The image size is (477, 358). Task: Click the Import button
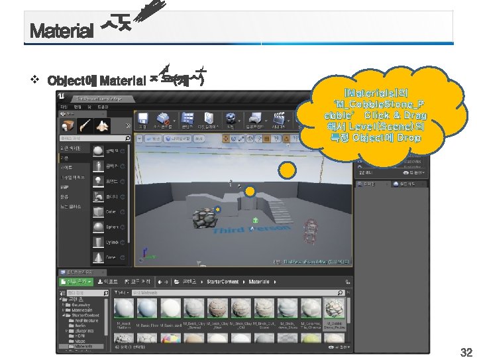108,282
